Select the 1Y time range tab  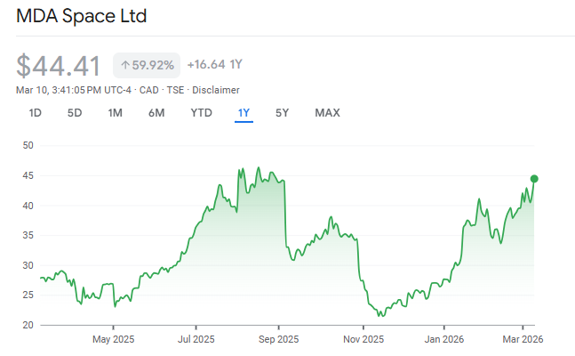[x=244, y=113]
